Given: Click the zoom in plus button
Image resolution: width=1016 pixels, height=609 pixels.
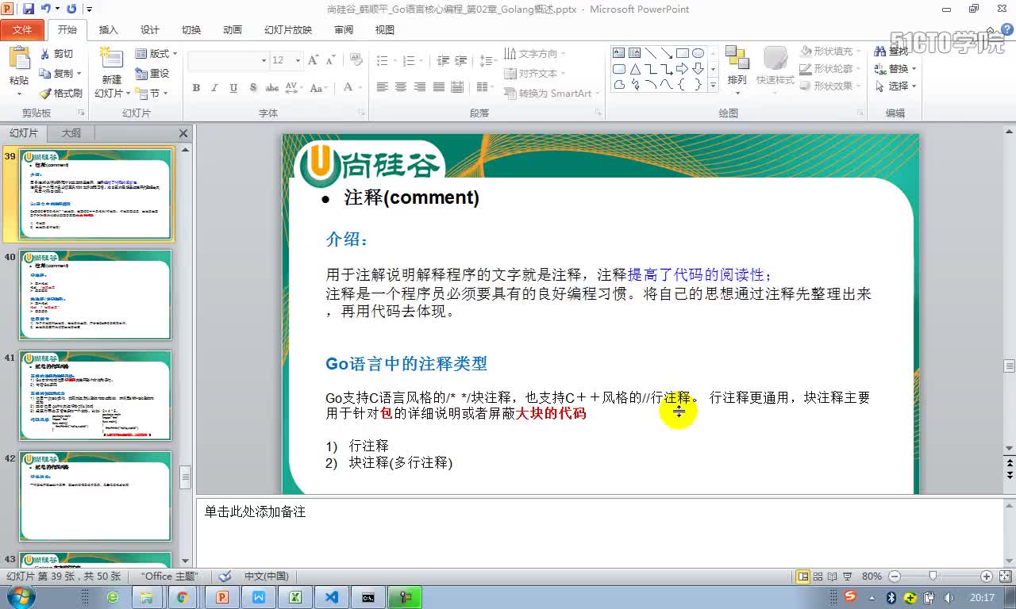Looking at the screenshot, I should coord(987,576).
